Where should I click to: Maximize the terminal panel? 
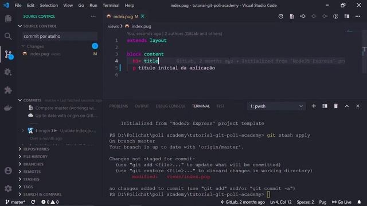coord(347,106)
